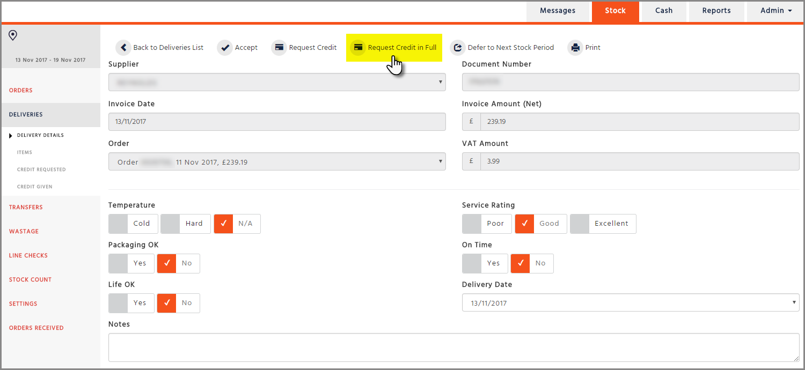Open the Messages tab
805x370 pixels.
point(558,11)
